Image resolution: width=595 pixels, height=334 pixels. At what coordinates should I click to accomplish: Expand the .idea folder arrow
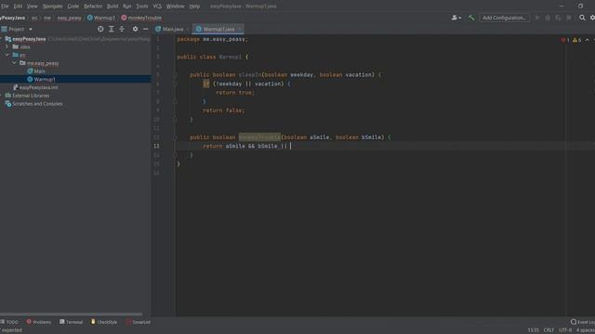coord(7,47)
